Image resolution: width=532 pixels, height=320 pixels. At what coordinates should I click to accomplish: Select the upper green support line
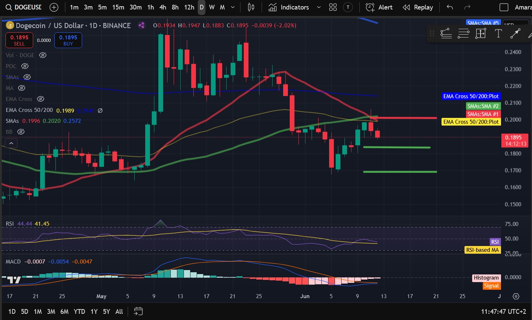[x=397, y=147]
